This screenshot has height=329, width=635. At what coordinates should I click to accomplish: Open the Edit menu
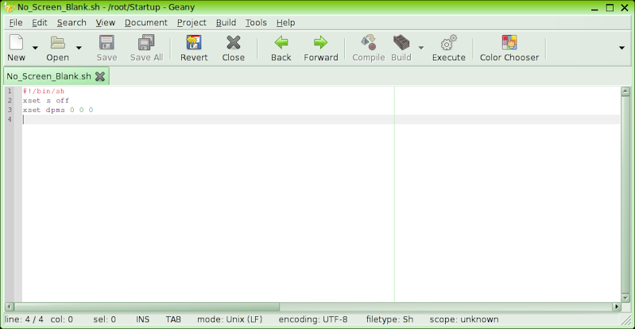click(x=40, y=23)
